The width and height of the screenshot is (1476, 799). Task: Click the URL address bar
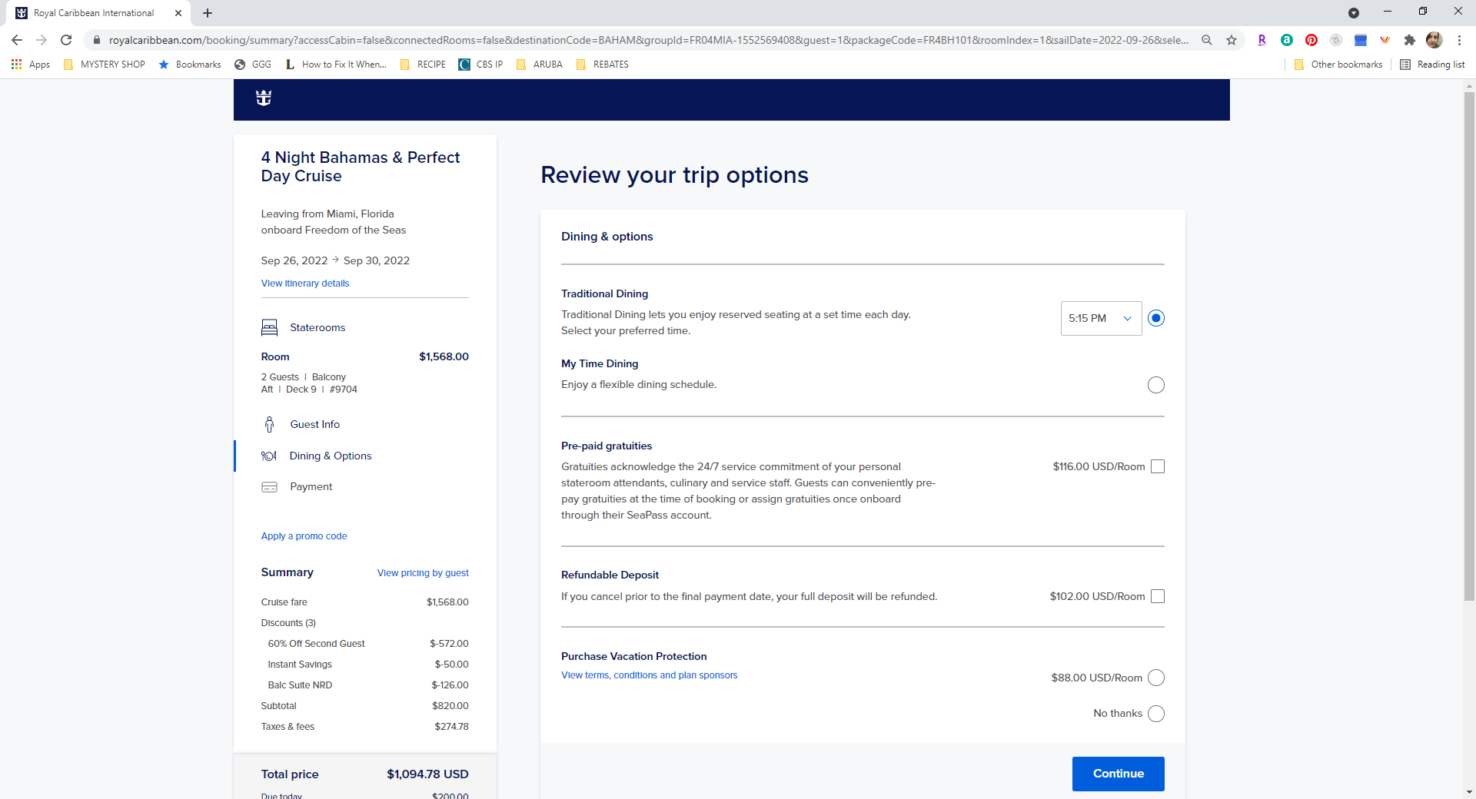click(648, 40)
